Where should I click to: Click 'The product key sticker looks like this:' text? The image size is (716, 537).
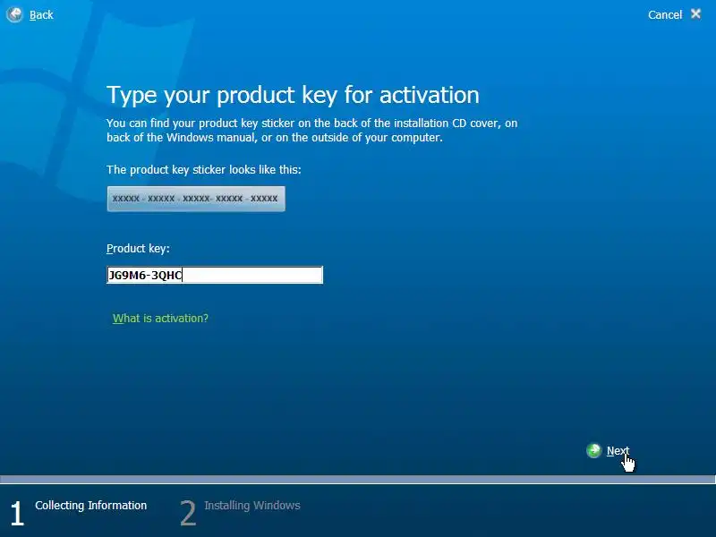tap(204, 170)
